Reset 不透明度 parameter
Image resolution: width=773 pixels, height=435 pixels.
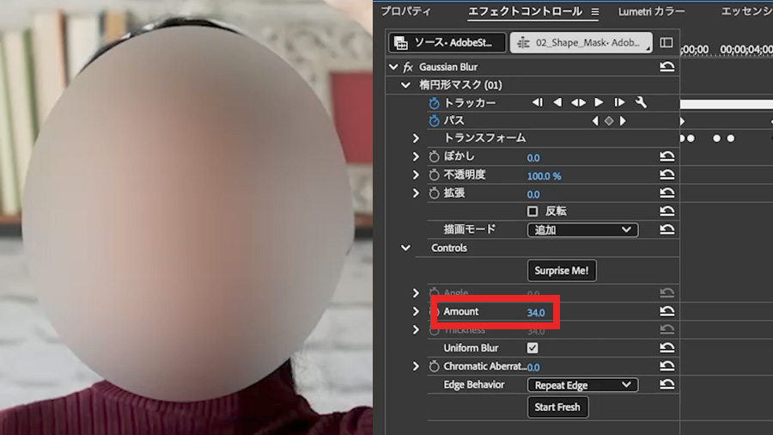click(x=666, y=175)
